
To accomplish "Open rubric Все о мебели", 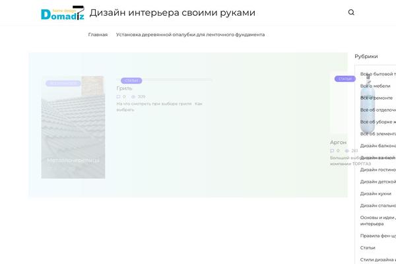I will tap(375, 86).
